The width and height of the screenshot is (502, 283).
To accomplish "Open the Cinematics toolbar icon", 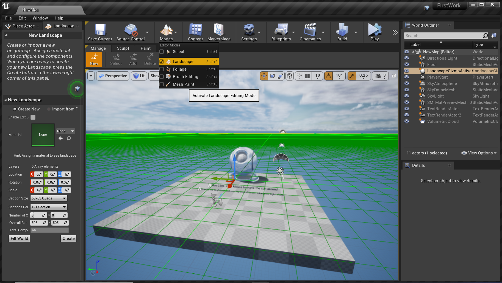I will pos(310,32).
